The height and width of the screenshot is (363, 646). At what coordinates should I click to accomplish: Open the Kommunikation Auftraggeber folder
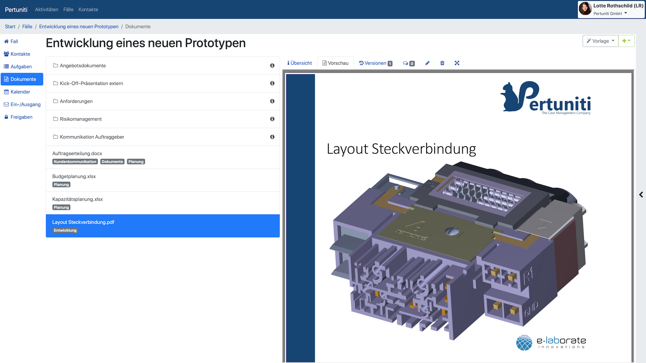click(163, 137)
